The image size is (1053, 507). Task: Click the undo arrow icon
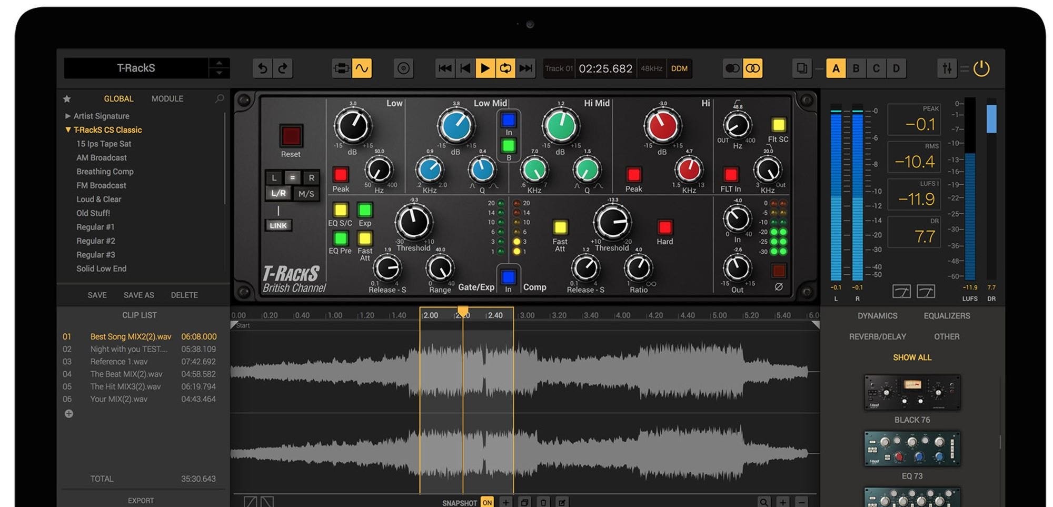click(x=262, y=68)
